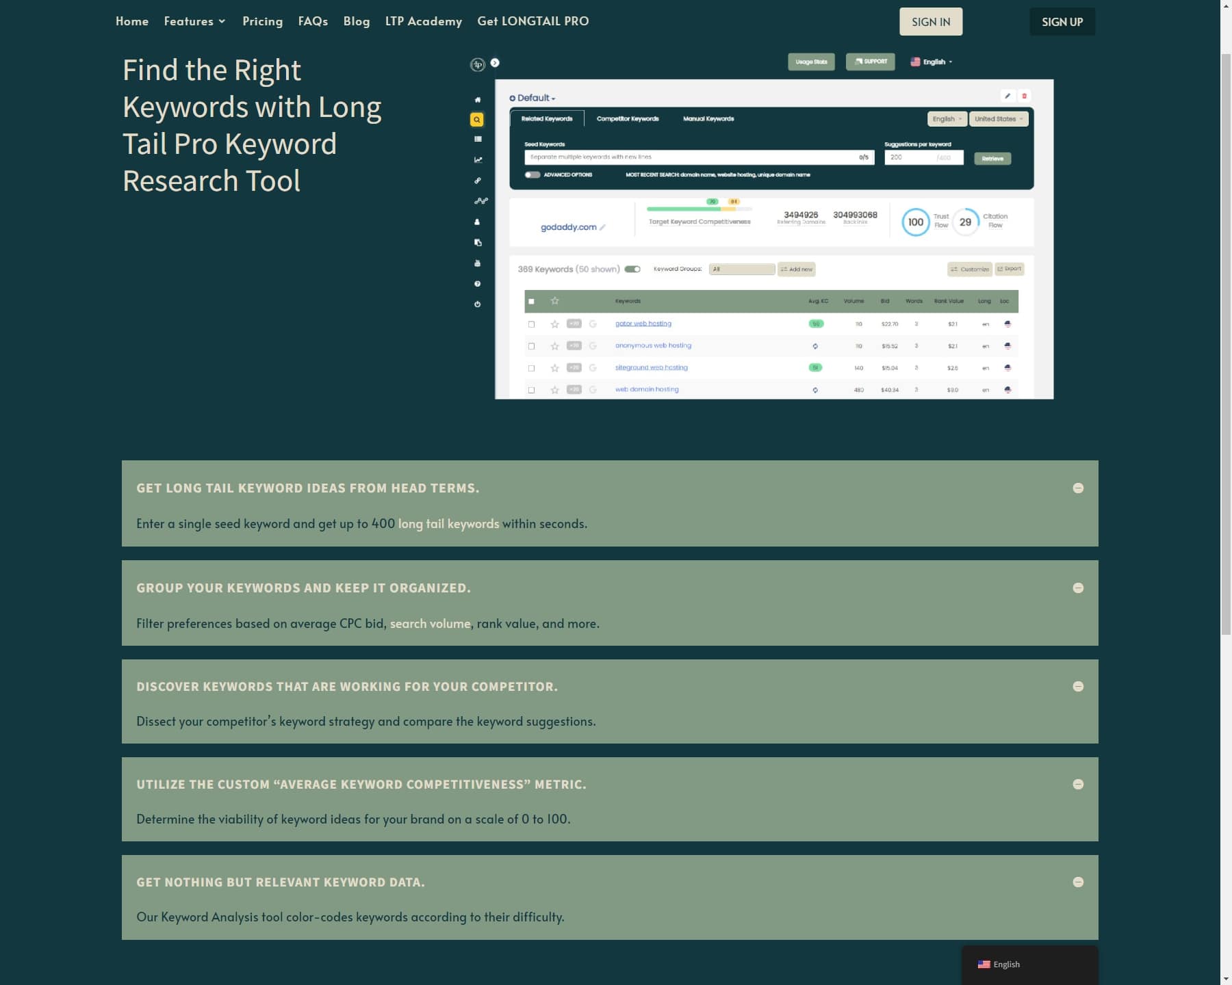Open the Keyword Research search tool icon
The image size is (1232, 985).
pyautogui.click(x=477, y=118)
